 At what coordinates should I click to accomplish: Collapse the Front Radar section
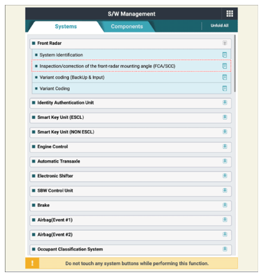coord(224,43)
